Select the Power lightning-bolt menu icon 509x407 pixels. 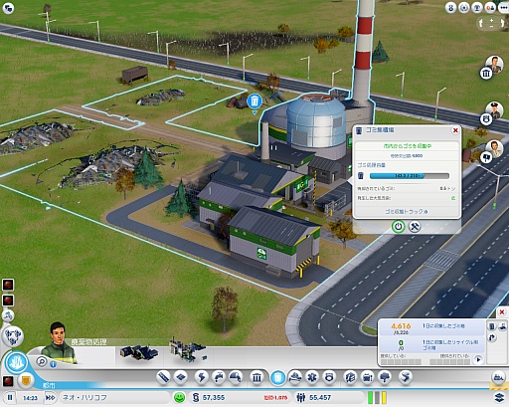point(201,377)
